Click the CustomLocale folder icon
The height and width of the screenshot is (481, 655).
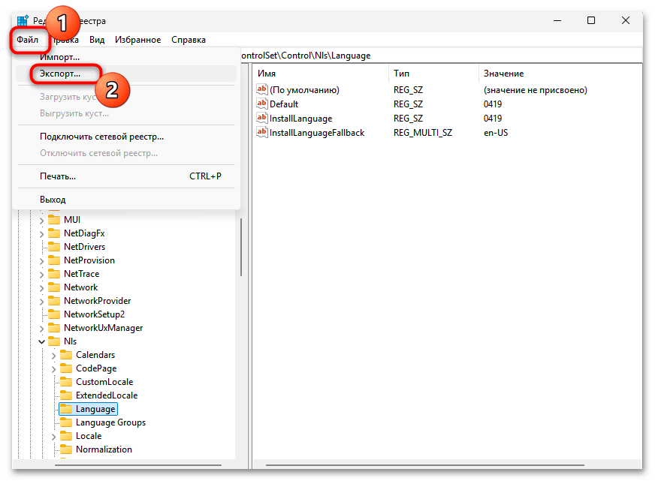pos(66,382)
